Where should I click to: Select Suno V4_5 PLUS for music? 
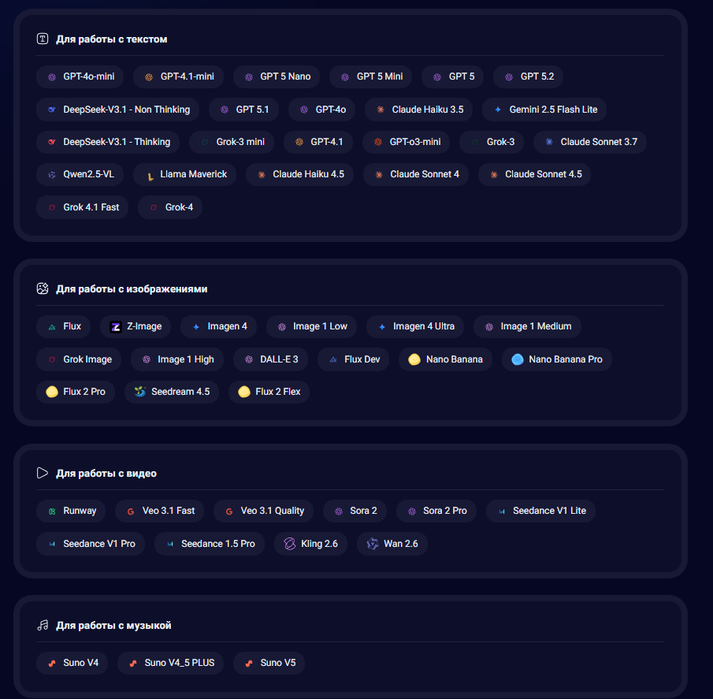click(170, 663)
